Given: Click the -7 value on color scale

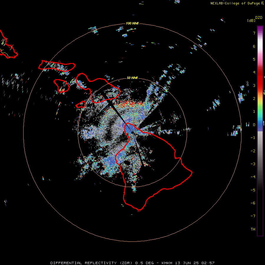Looking at the screenshot, I should point(253,216).
